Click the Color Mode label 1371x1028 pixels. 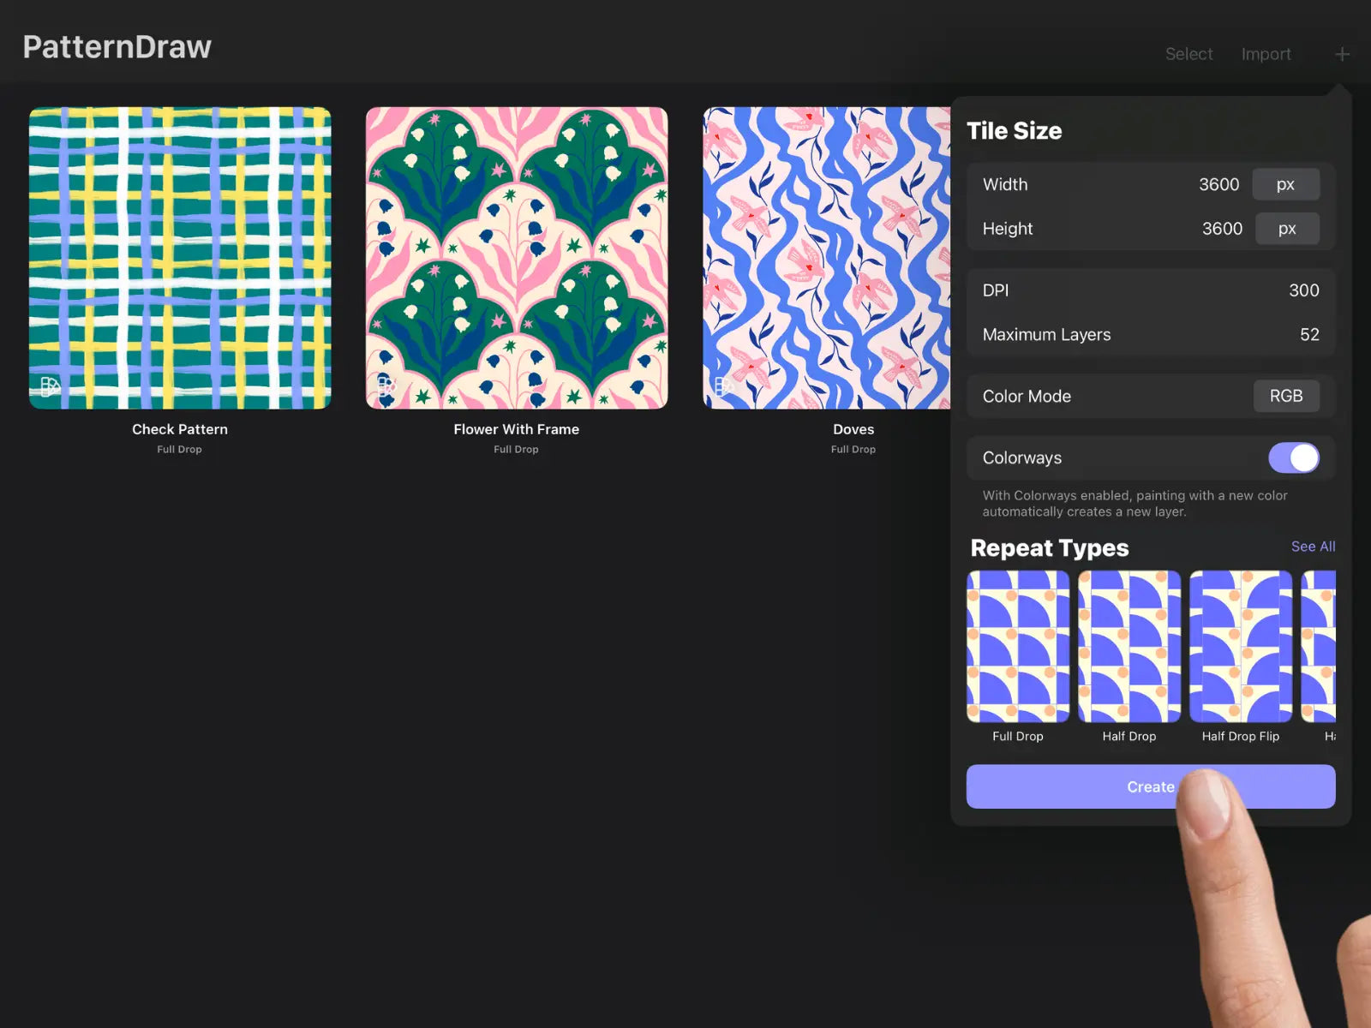coord(1027,396)
